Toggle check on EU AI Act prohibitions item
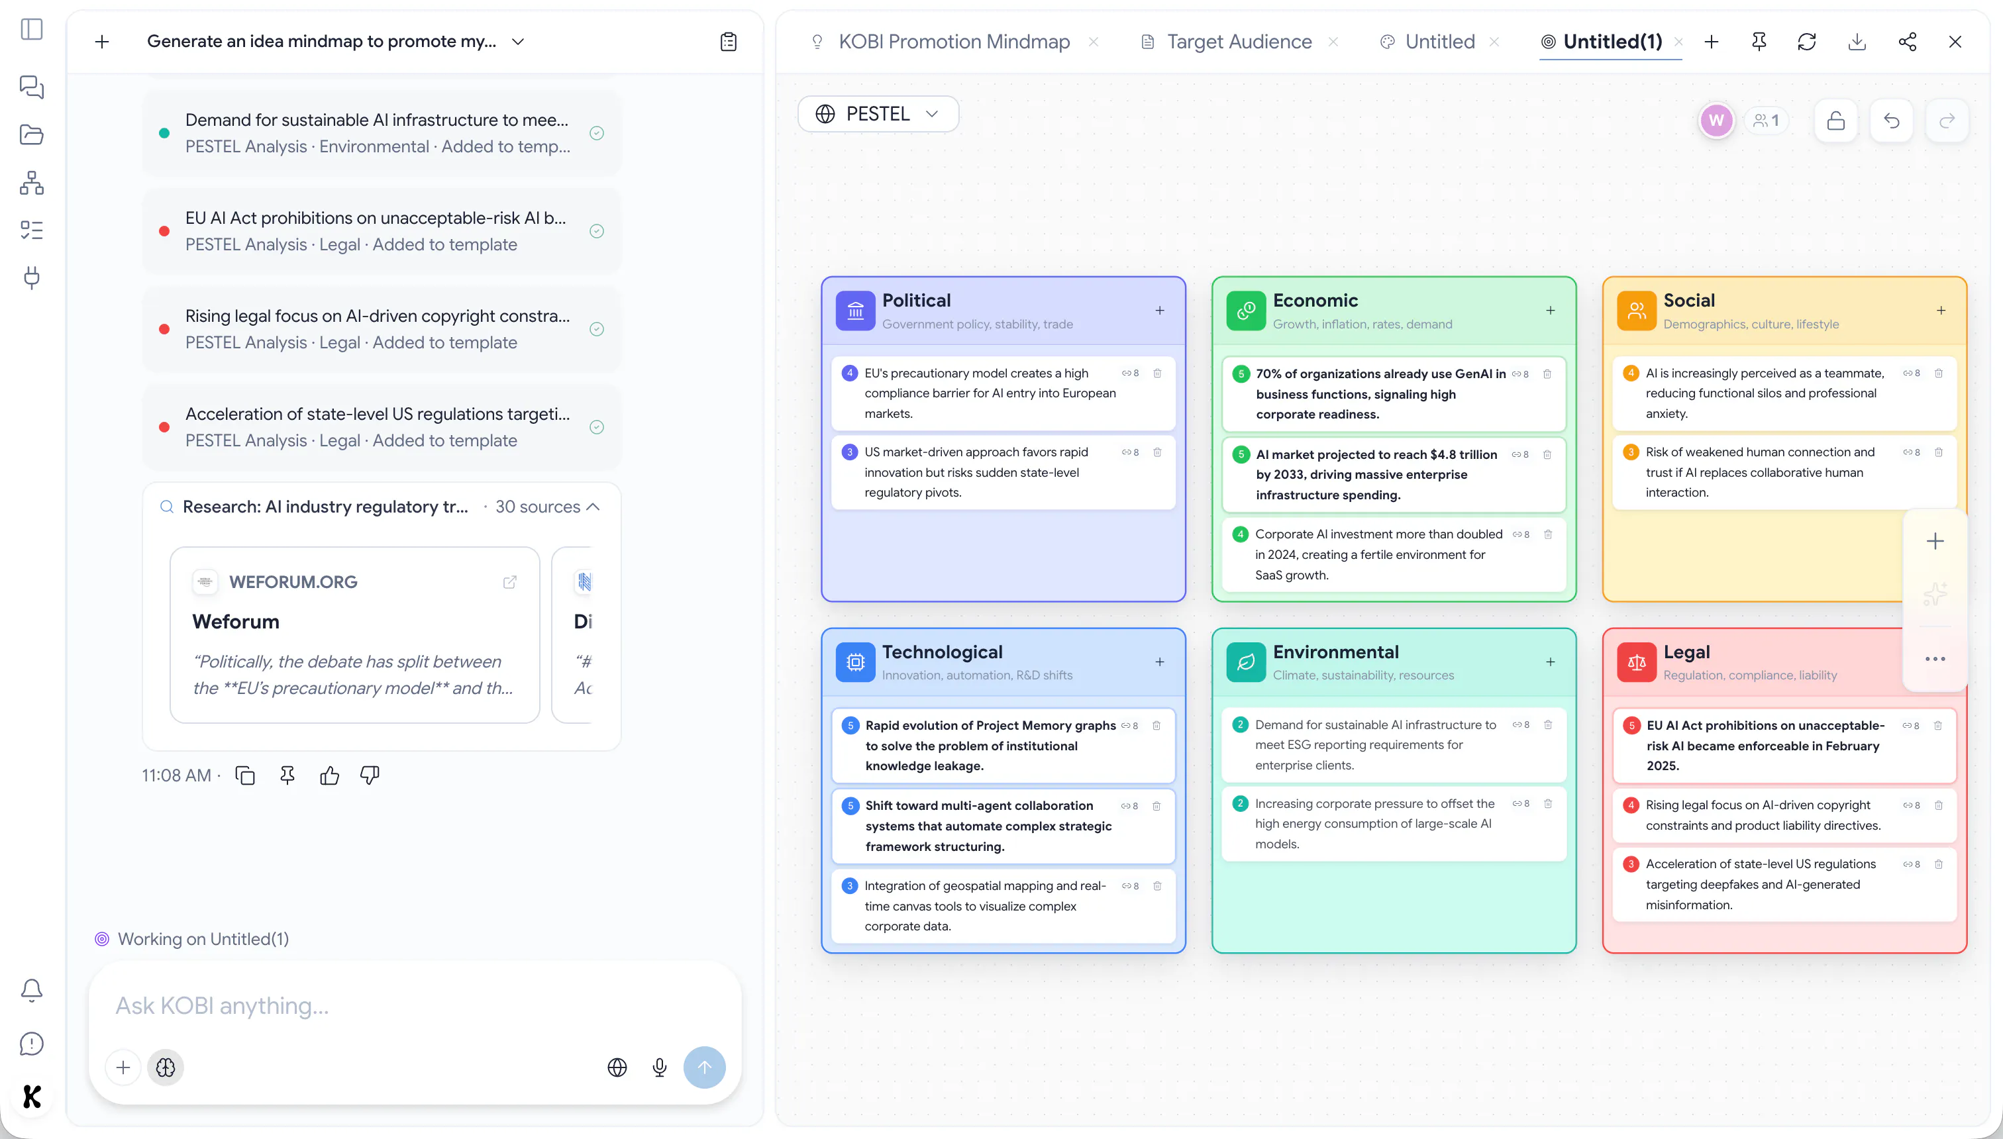Image resolution: width=2003 pixels, height=1139 pixels. (x=596, y=230)
